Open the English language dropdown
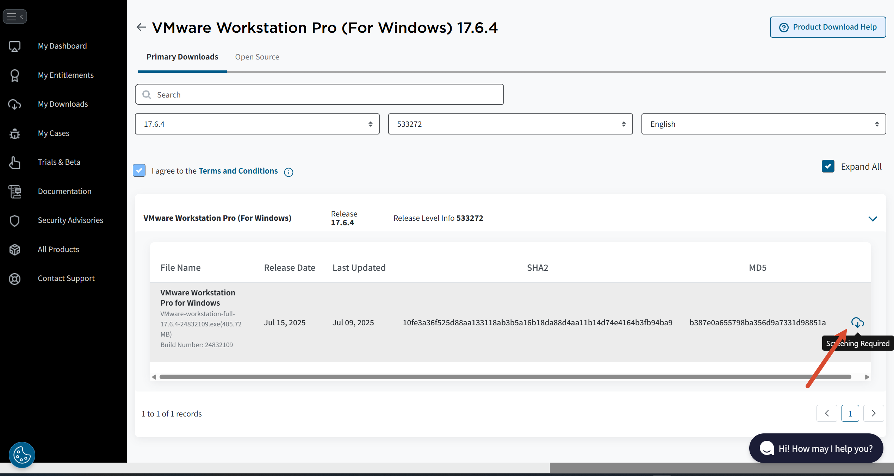 click(x=764, y=124)
